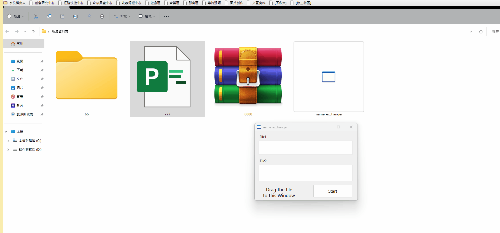Click the Delete trash can icon
Image resolution: width=500 pixels, height=233 pixels.
(102, 17)
